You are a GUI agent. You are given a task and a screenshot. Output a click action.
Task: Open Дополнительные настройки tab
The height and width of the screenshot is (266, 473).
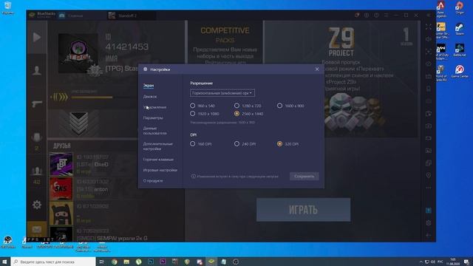click(157, 146)
